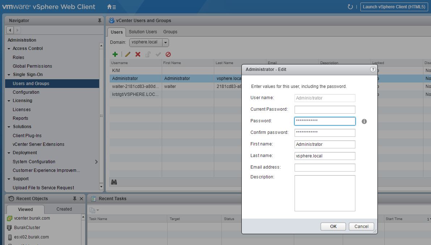Launch vSphere Client (HTML5)
This screenshot has height=245, width=431.
click(394, 7)
